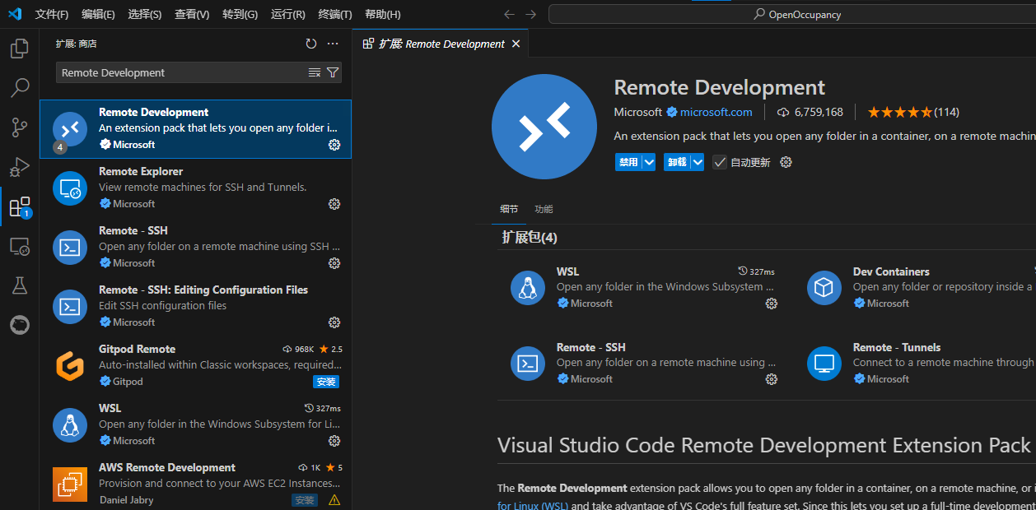Switch to the 细节 tab

pos(509,209)
